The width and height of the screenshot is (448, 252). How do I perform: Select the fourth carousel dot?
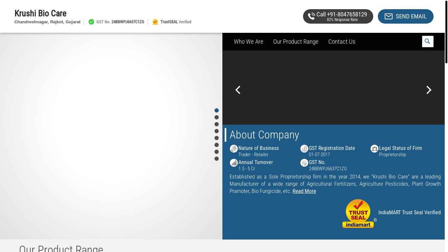tap(216, 131)
